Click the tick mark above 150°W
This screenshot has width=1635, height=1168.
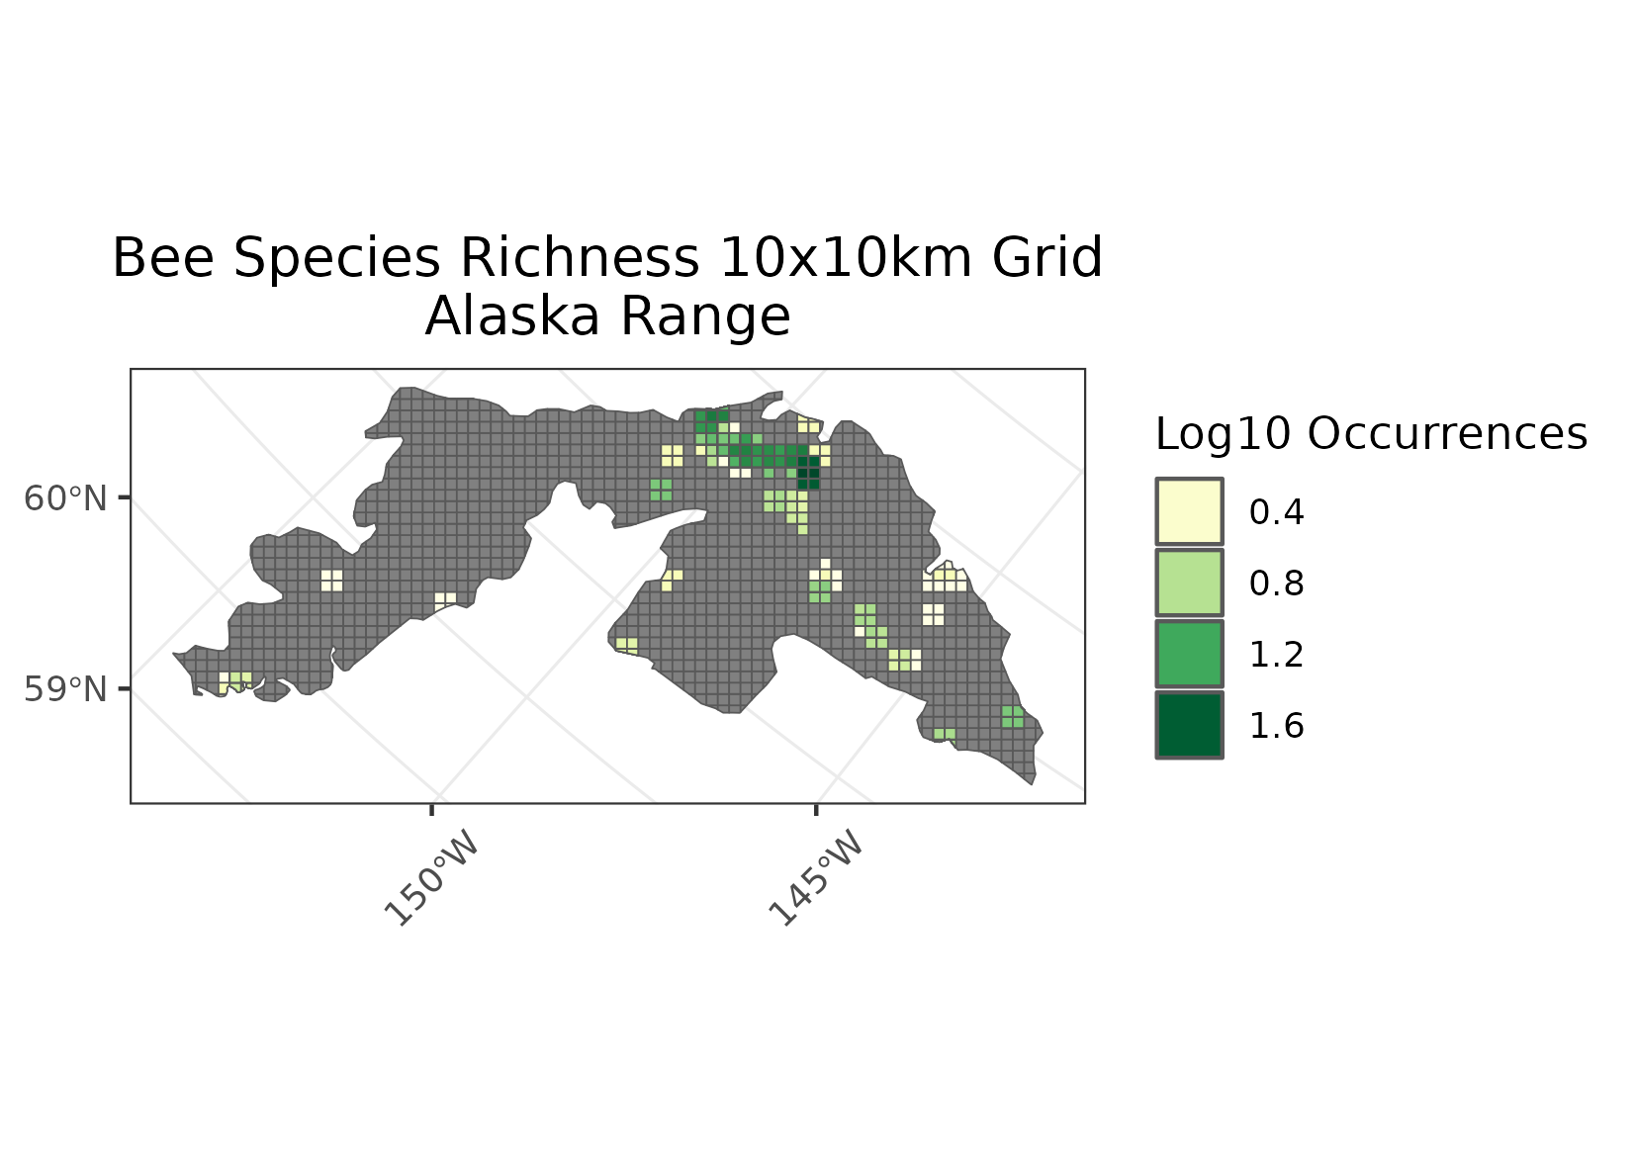tap(432, 809)
